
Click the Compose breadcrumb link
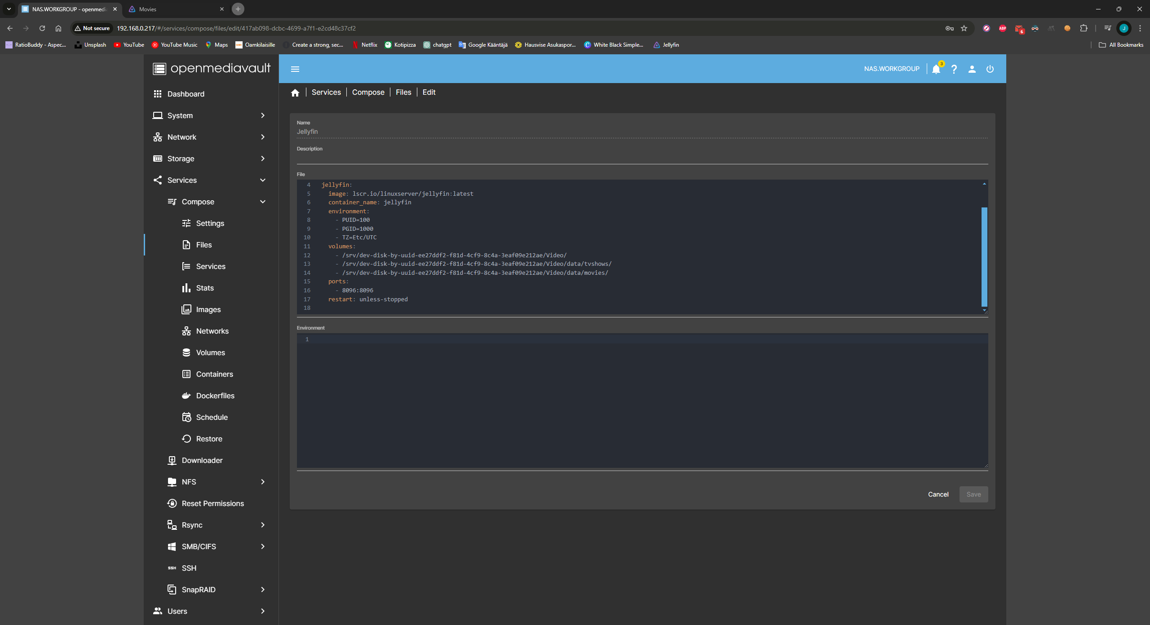[x=368, y=92]
